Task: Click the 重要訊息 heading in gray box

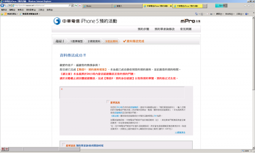Action: (x=115, y=103)
